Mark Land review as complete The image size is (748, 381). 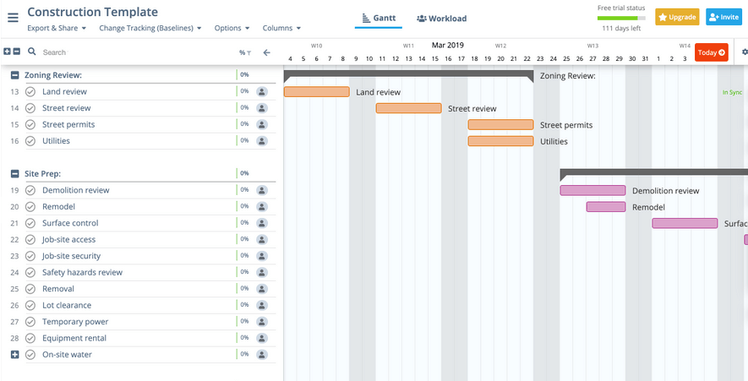click(30, 91)
